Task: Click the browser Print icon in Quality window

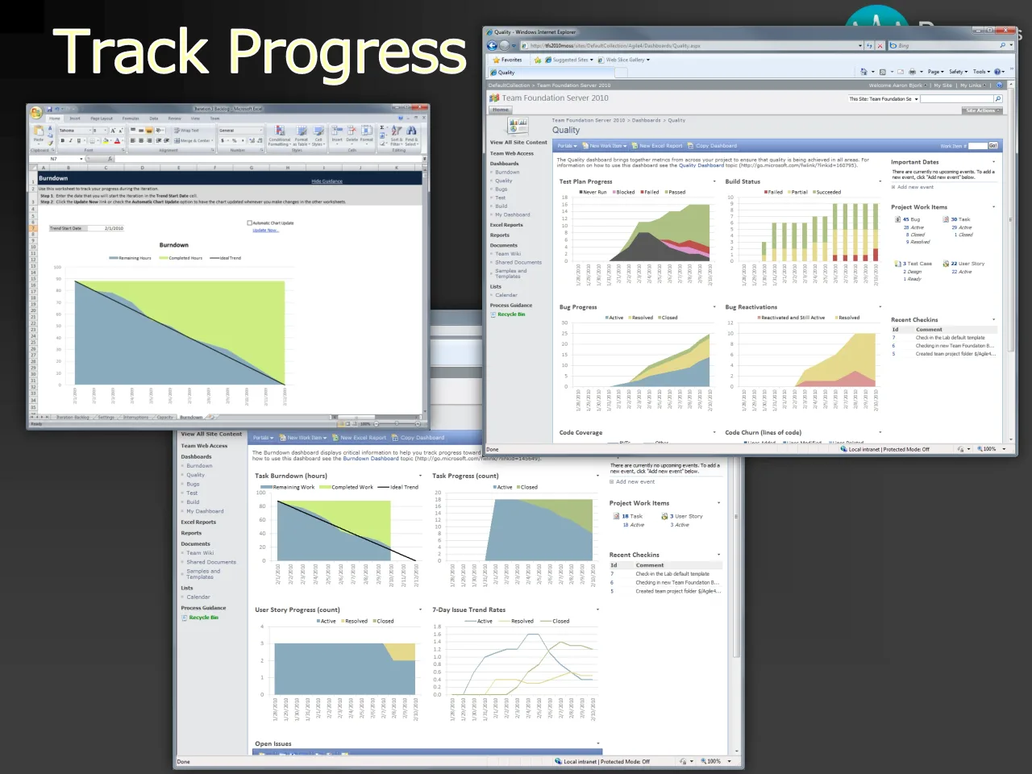Action: click(x=913, y=72)
